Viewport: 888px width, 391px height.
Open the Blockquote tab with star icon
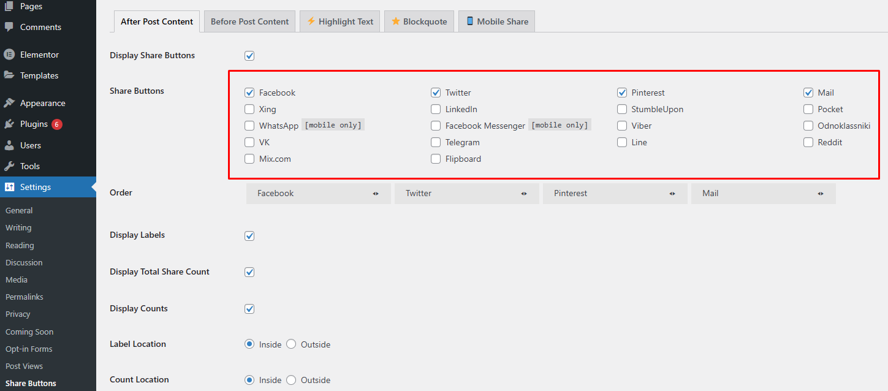click(419, 21)
